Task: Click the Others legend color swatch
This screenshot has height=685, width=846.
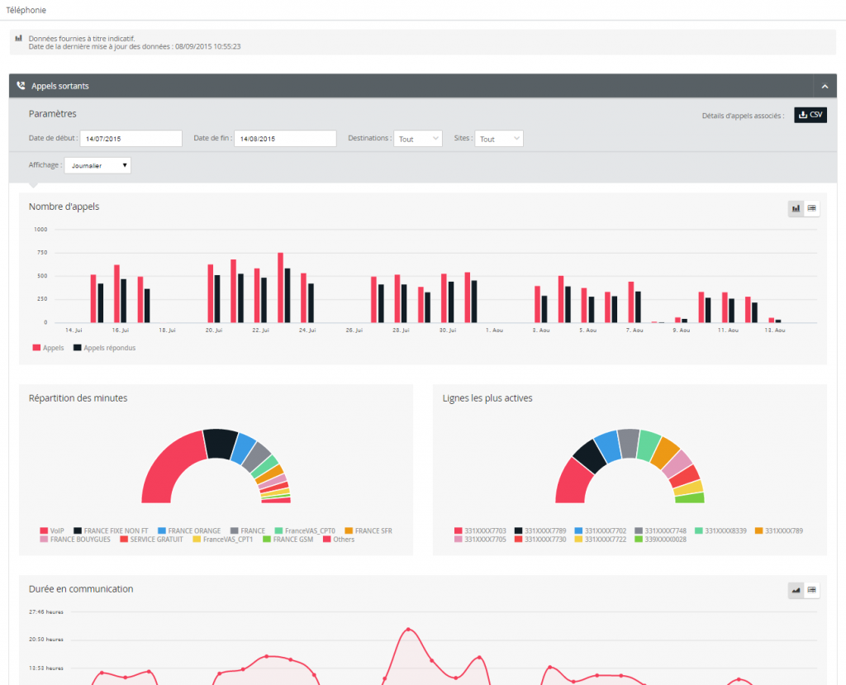Action: click(326, 540)
